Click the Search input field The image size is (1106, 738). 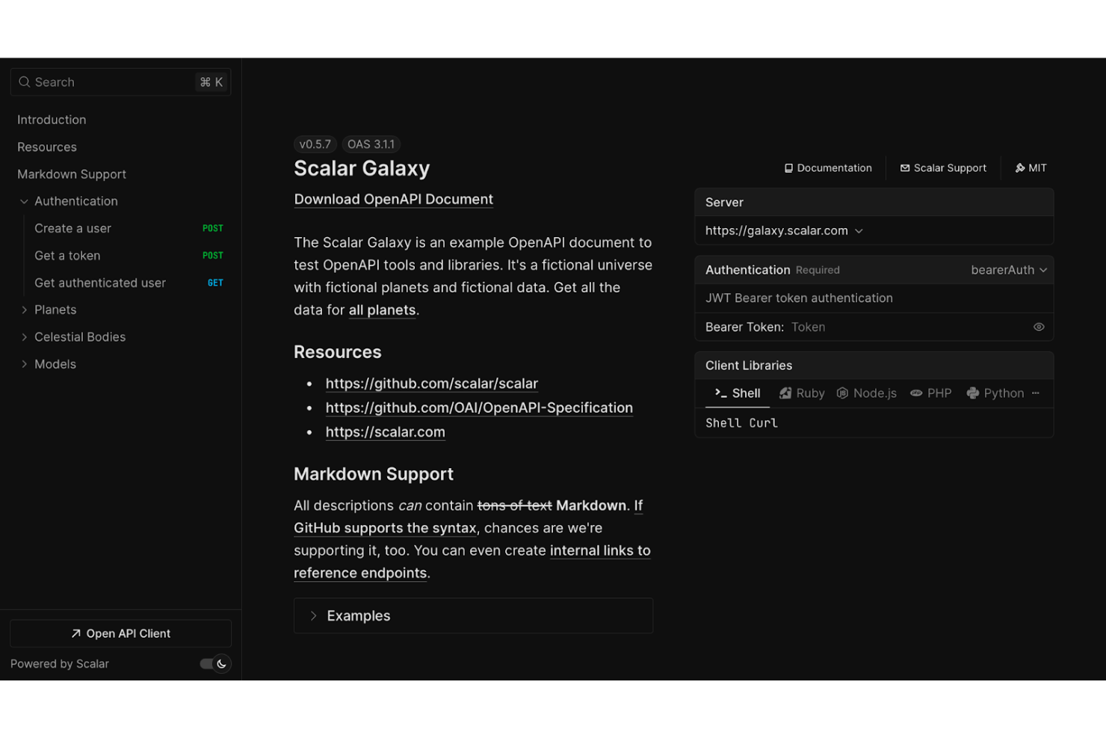pyautogui.click(x=105, y=82)
